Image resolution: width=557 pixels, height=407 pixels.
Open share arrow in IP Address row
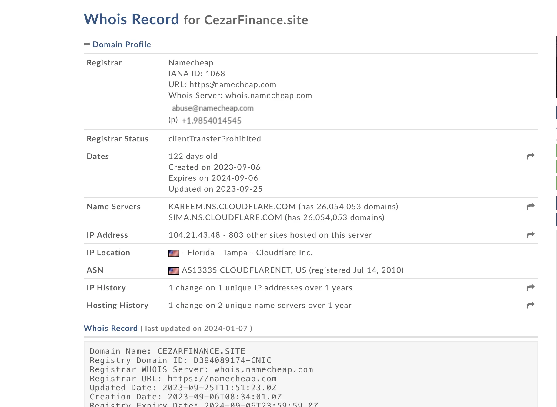pyautogui.click(x=530, y=235)
